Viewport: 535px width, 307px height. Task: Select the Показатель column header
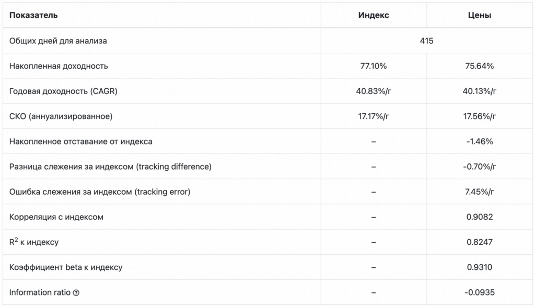[33, 15]
